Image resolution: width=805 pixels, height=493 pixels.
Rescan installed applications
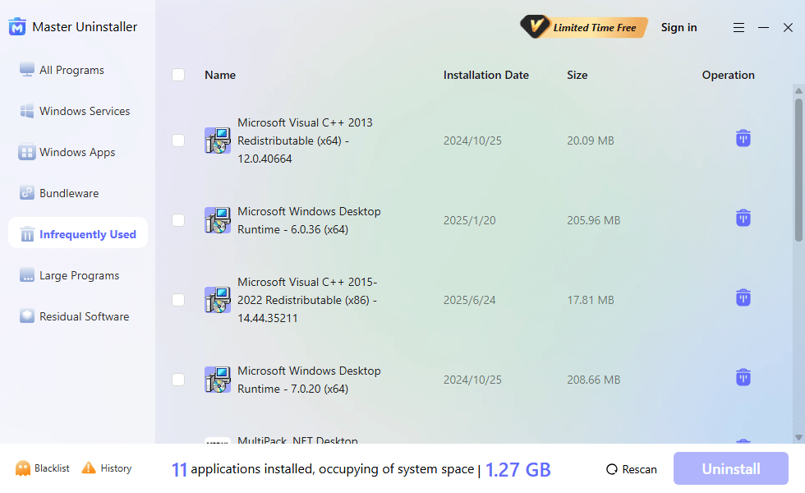(x=632, y=469)
